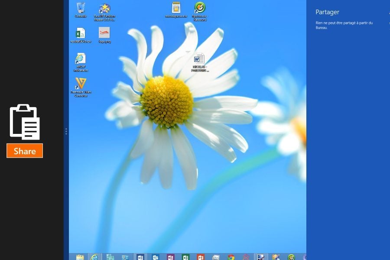Click the Partager panel heading
Image resolution: width=390 pixels, height=260 pixels.
(x=327, y=12)
